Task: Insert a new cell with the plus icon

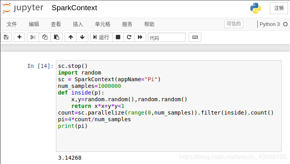Action: (x=19, y=37)
